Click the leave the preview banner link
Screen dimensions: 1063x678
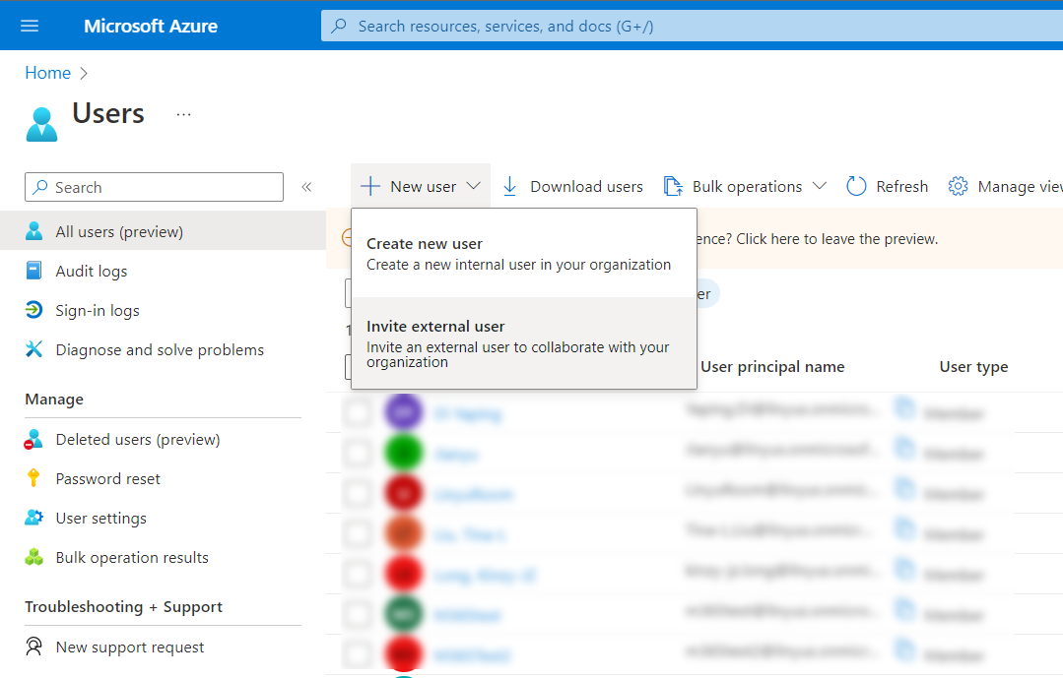click(836, 239)
